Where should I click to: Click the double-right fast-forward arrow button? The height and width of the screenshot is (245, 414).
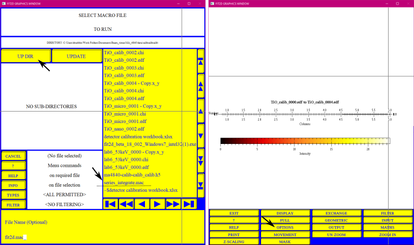click(x=173, y=204)
